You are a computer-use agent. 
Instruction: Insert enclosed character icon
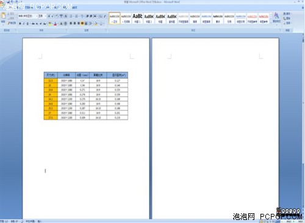[65, 24]
